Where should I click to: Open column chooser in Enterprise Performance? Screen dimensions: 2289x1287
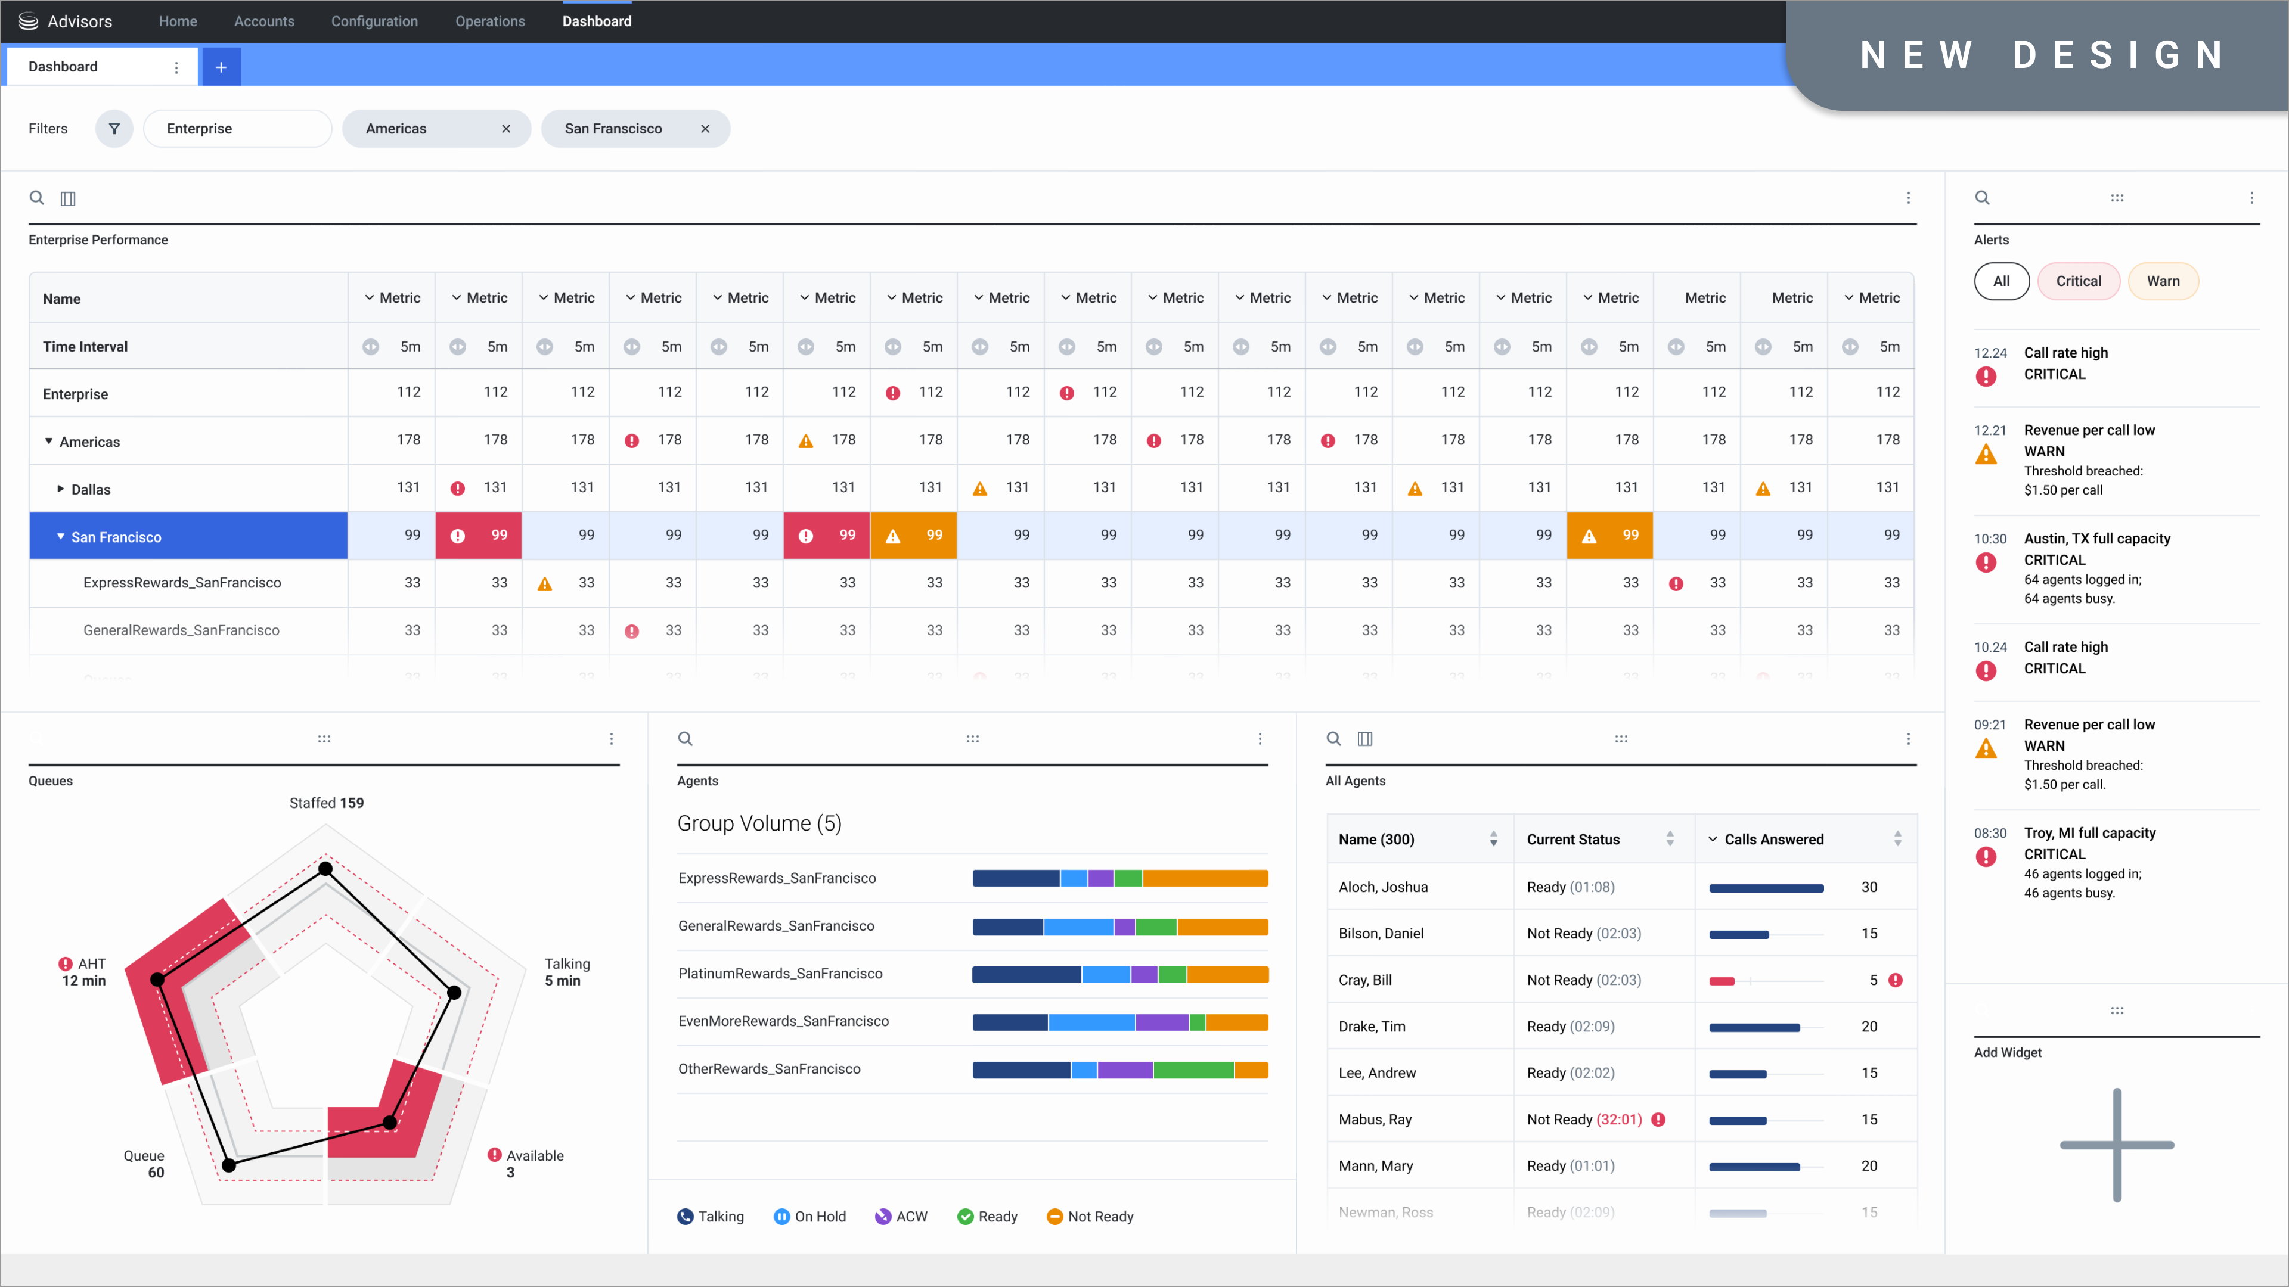(67, 198)
